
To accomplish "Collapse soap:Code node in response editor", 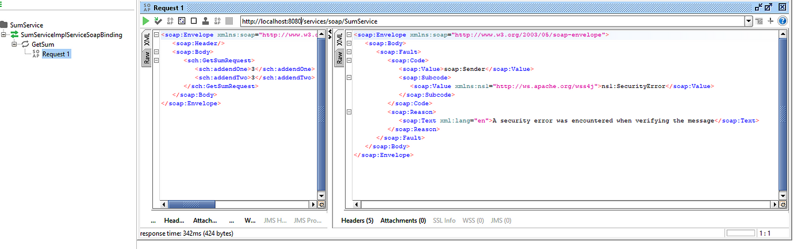I will tap(349, 60).
